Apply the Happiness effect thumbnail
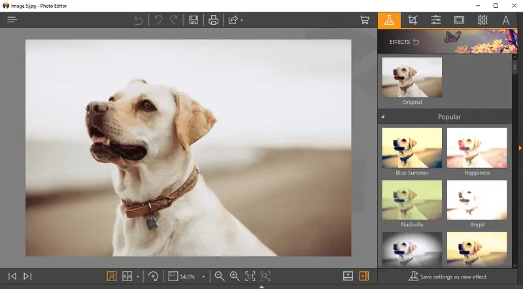The height and width of the screenshot is (289, 523). (477, 148)
